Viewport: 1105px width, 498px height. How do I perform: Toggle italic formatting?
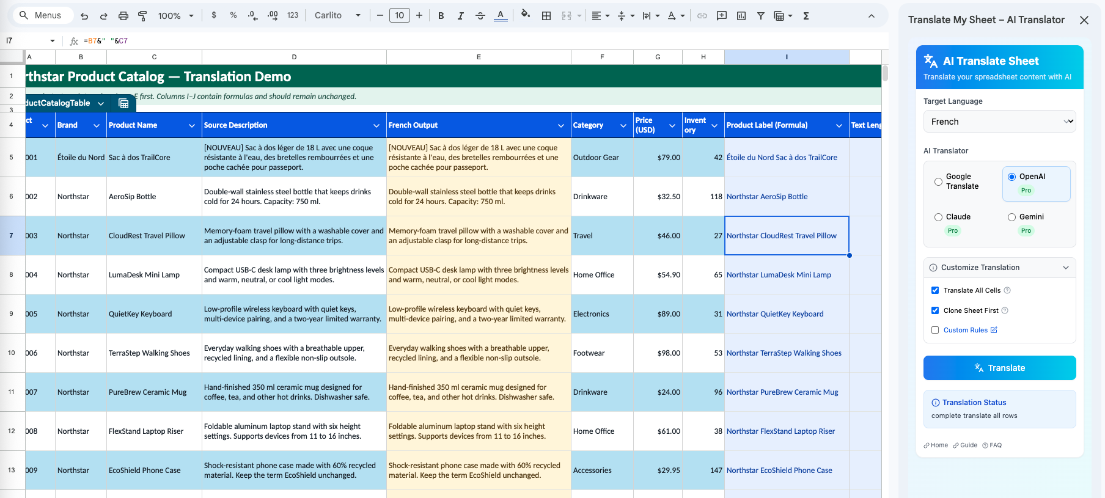460,16
